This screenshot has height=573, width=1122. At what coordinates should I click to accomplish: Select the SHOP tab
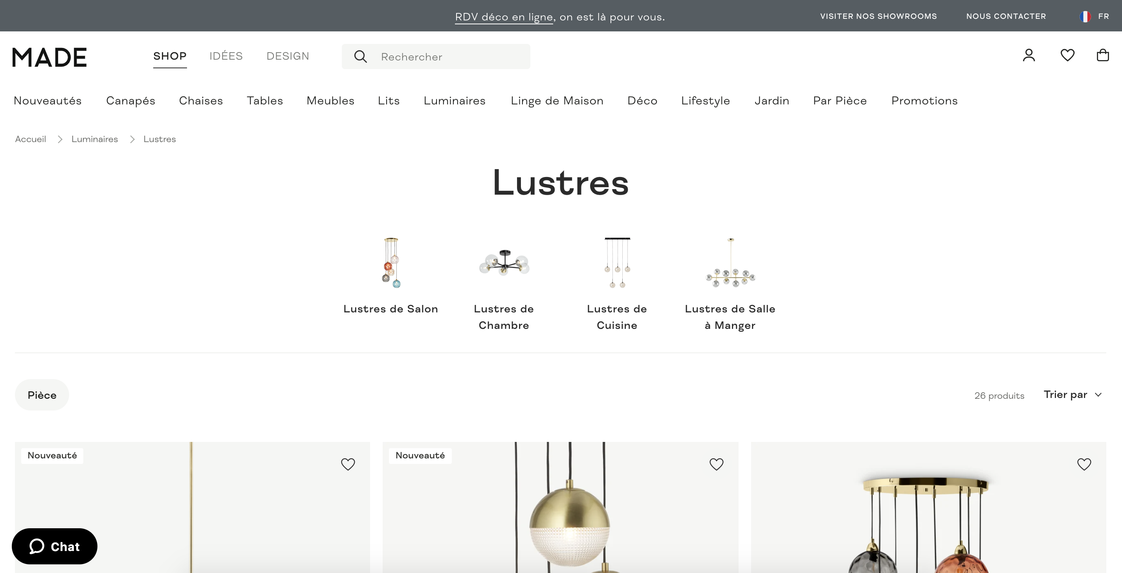[x=170, y=56]
